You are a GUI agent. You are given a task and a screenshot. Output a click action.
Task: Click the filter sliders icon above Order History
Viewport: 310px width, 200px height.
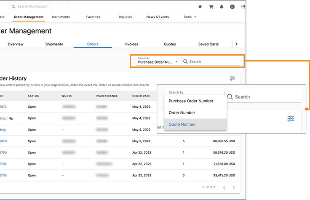232,78
